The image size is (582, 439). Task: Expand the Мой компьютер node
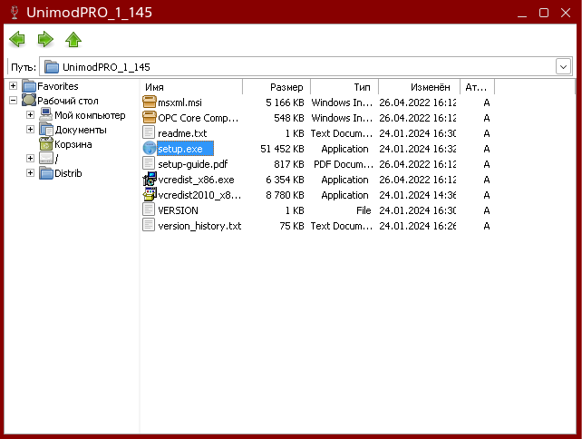point(31,115)
